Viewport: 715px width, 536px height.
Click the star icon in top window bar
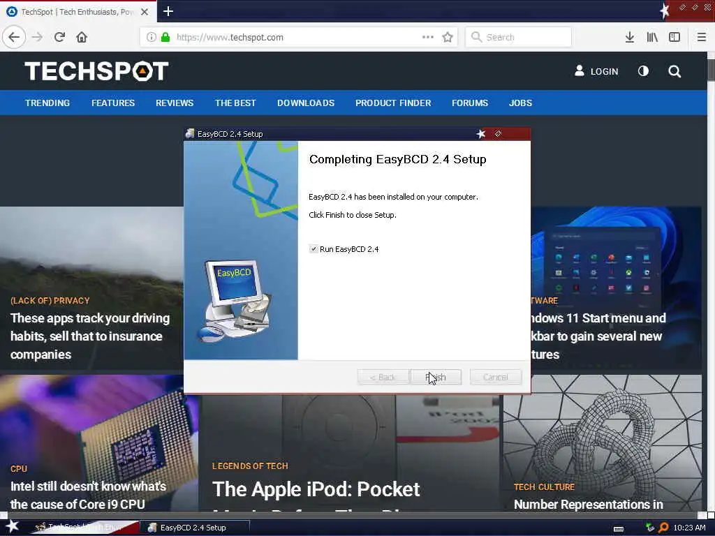click(665, 10)
